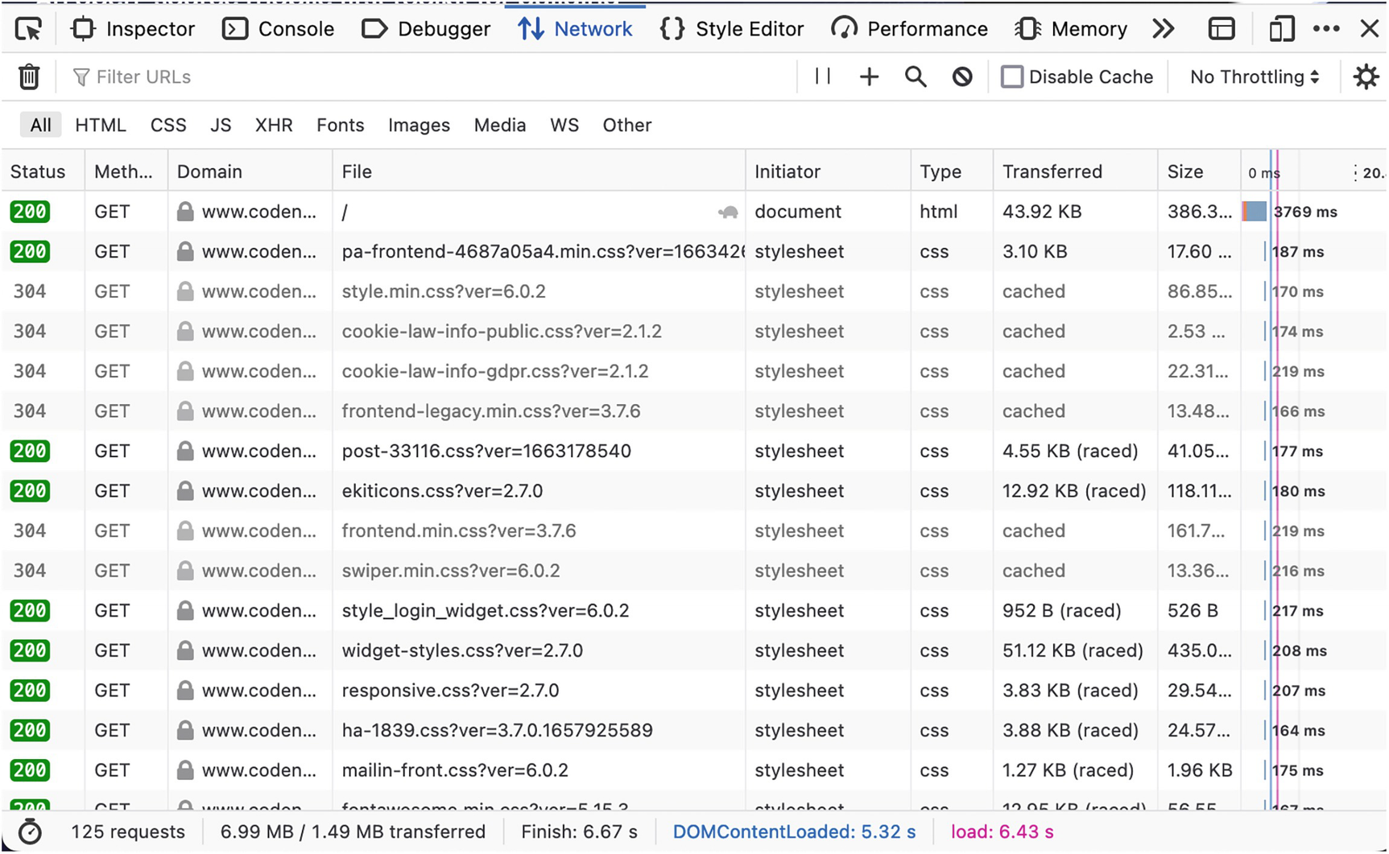Open No Throttling dropdown
The image size is (1389, 854).
point(1255,77)
